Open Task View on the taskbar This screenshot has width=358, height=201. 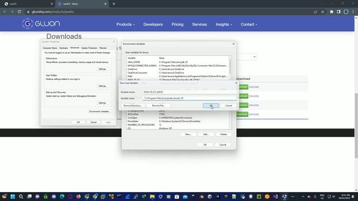point(29,197)
